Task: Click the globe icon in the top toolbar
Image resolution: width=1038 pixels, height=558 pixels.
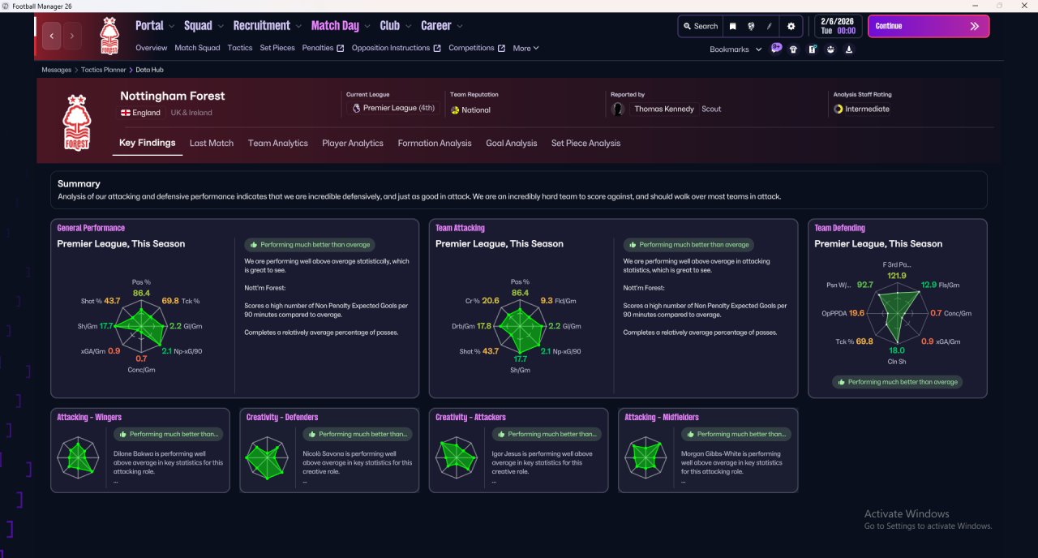Action: (x=751, y=26)
